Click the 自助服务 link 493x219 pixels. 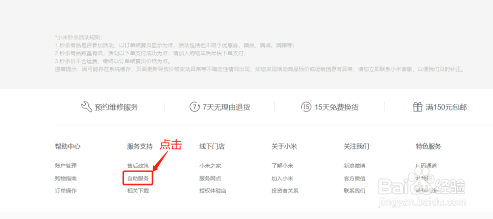click(138, 179)
